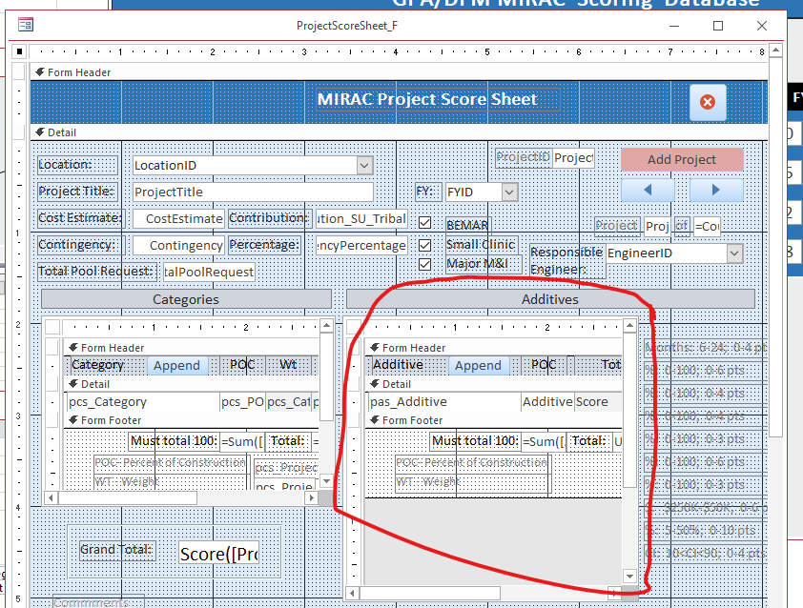Screen dimensions: 803x608
Task: Select the Project Title: label
Action: click(x=78, y=192)
